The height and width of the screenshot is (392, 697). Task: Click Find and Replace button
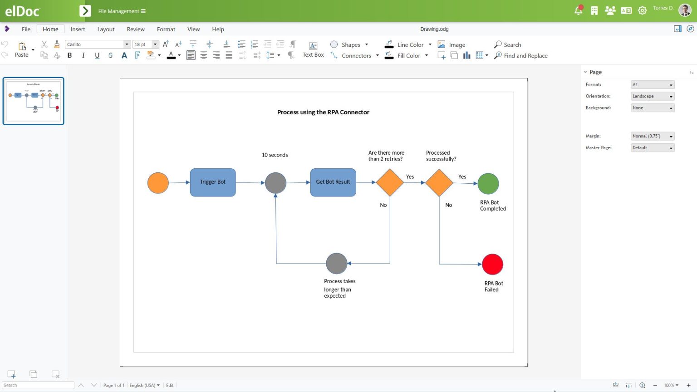[x=520, y=55]
